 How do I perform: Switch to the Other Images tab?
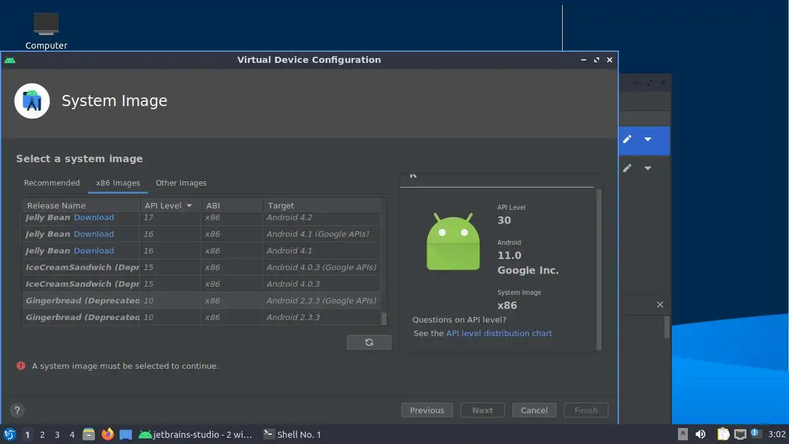pos(181,183)
